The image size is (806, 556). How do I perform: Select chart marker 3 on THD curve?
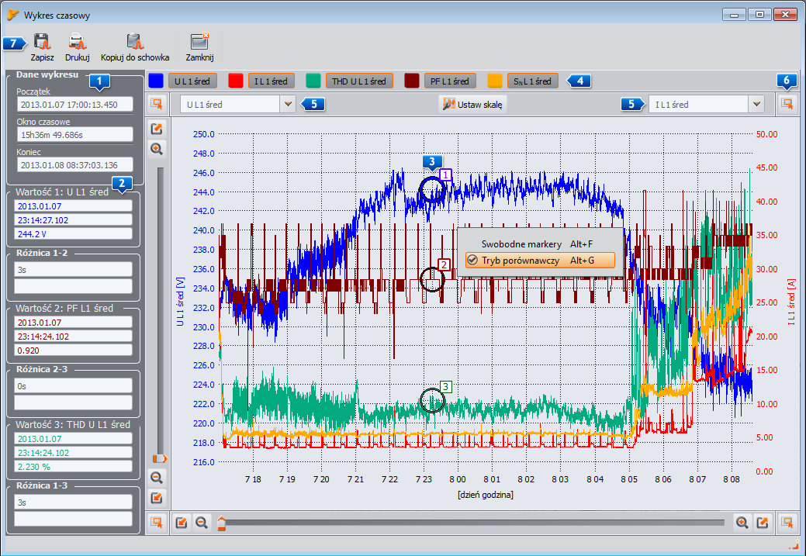432,400
